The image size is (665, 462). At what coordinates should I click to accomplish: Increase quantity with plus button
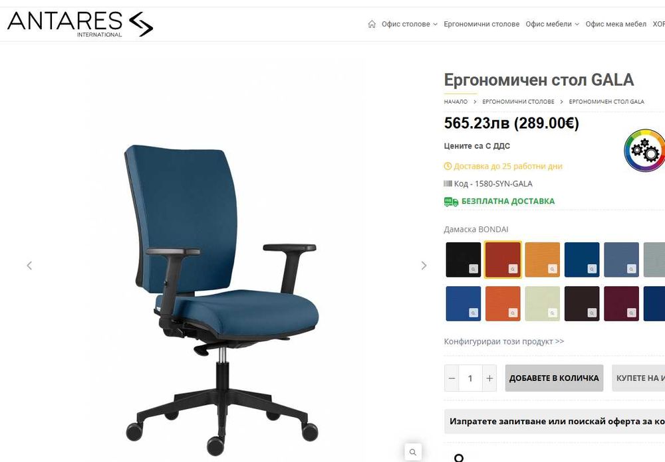point(489,378)
